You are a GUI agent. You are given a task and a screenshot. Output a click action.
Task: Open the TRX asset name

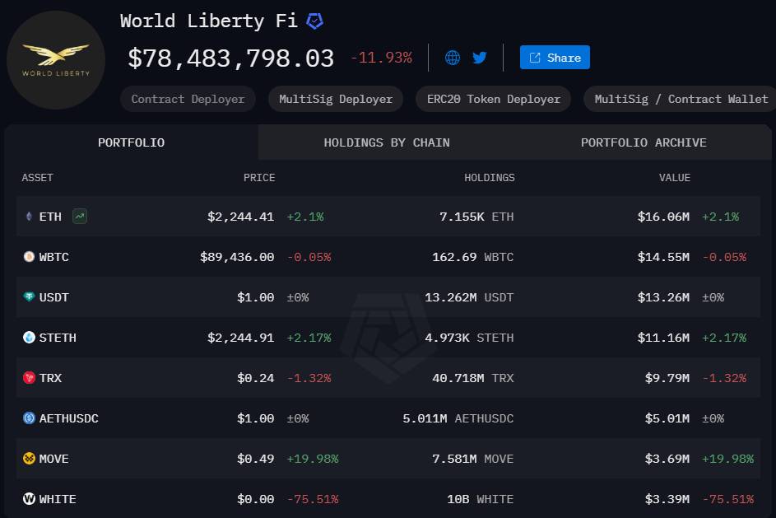coord(50,378)
